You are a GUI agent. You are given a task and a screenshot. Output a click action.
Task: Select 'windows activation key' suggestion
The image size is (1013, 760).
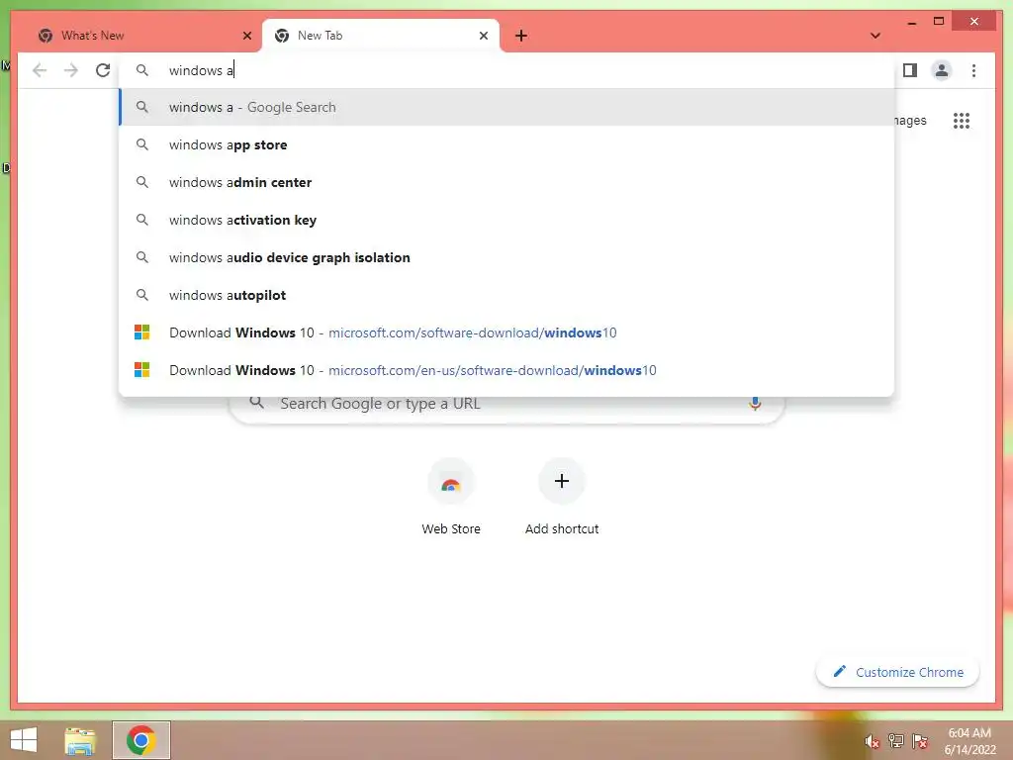[x=507, y=220]
